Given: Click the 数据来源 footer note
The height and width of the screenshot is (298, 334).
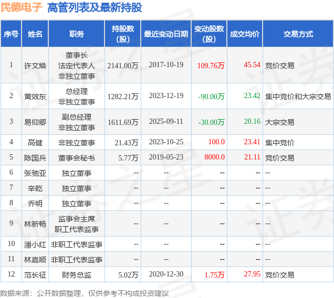Looking at the screenshot, I should [85, 293].
